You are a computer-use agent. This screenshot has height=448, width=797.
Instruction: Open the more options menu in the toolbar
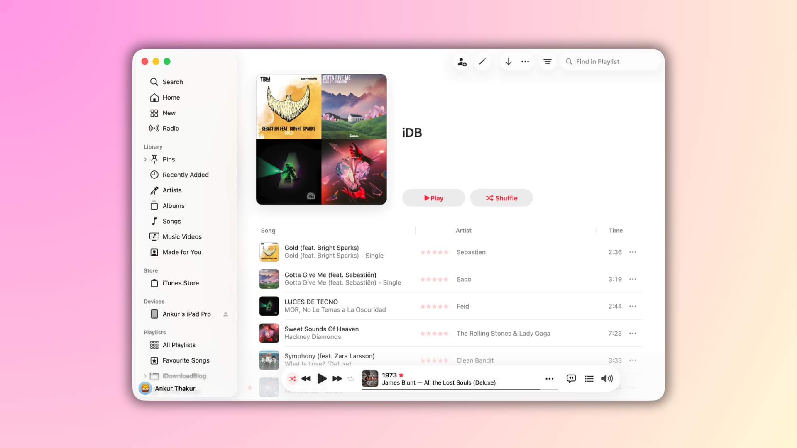(x=525, y=61)
